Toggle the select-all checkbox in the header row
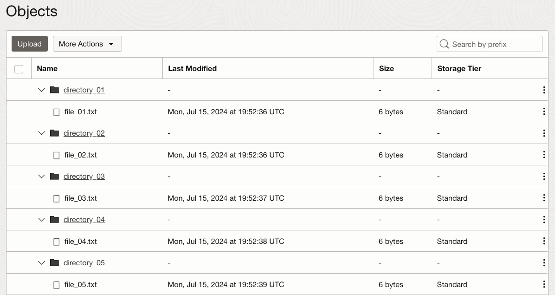 pos(19,68)
